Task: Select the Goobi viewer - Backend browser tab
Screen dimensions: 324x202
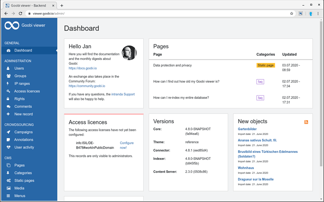Action: [30, 6]
